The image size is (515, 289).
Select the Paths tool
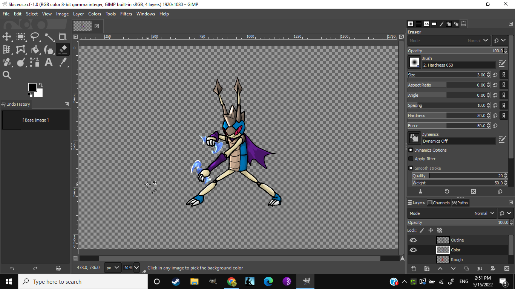35,62
